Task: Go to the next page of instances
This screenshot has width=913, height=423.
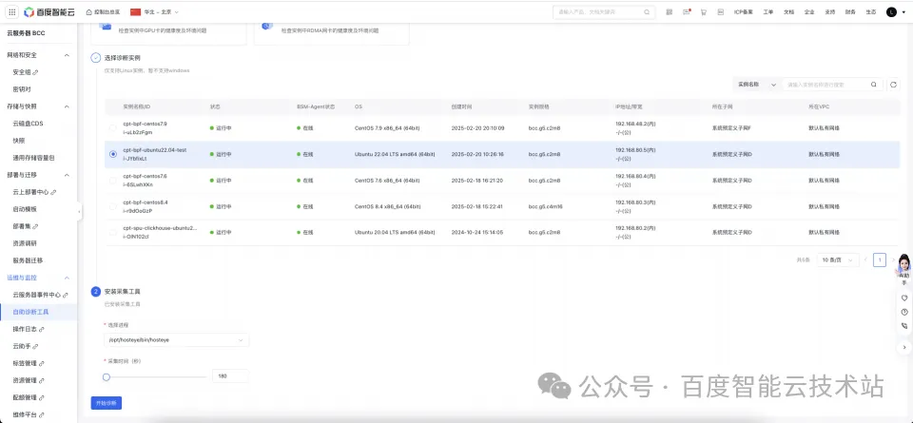Action: (893, 260)
